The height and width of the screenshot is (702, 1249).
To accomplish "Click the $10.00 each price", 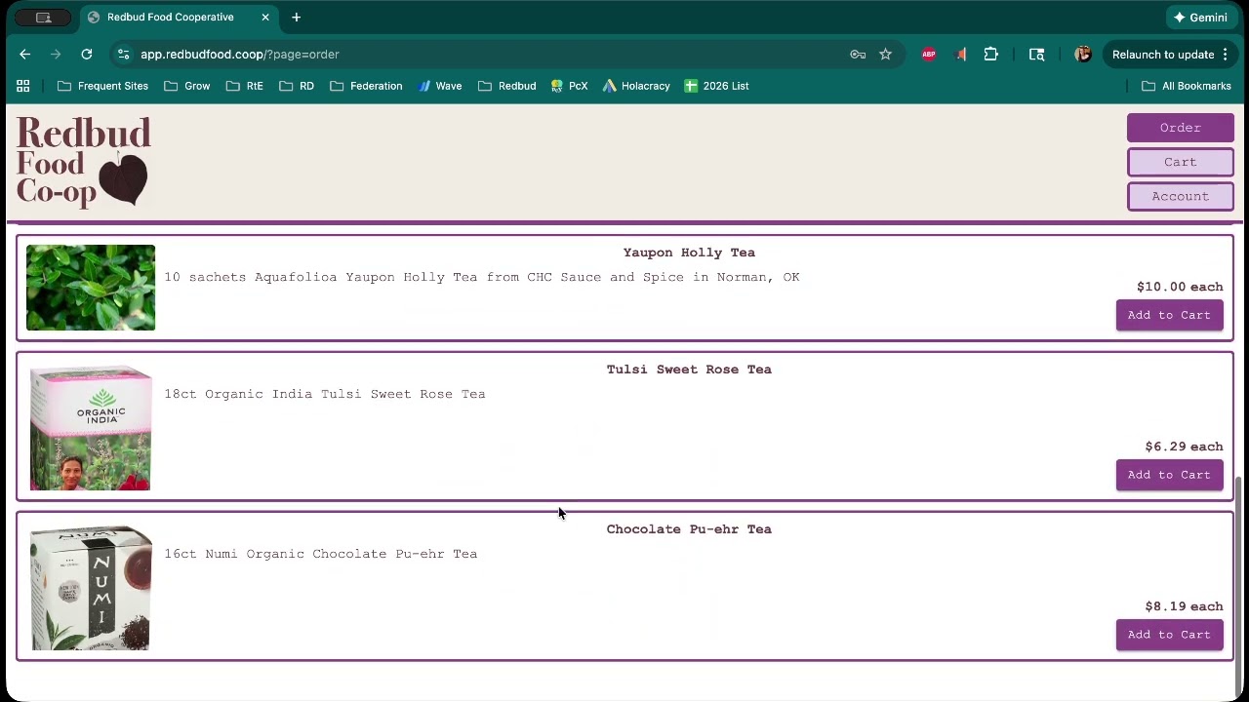I will coord(1180,287).
